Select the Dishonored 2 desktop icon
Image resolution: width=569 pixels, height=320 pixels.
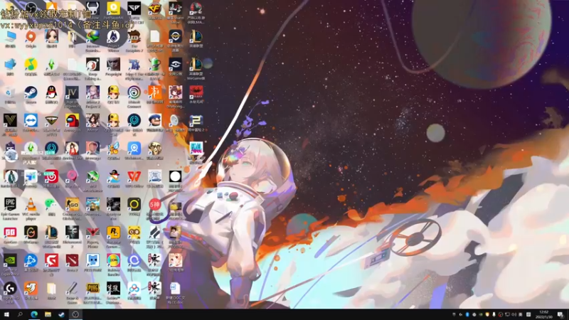coord(72,233)
